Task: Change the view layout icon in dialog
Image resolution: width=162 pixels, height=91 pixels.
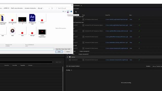Action: (x=63, y=11)
